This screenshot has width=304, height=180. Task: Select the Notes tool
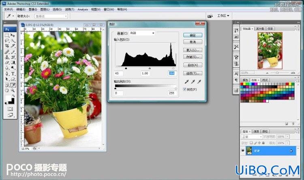coord(7,85)
